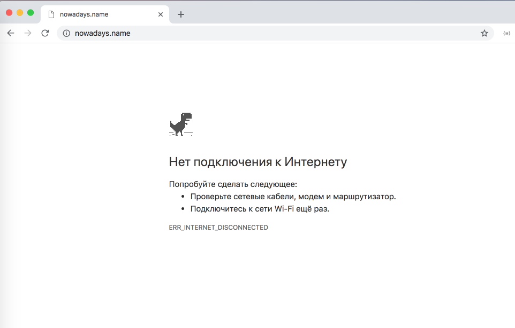Click the ERR_INTERNET_DISCONNECTED error code
Image resolution: width=515 pixels, height=328 pixels.
point(218,227)
